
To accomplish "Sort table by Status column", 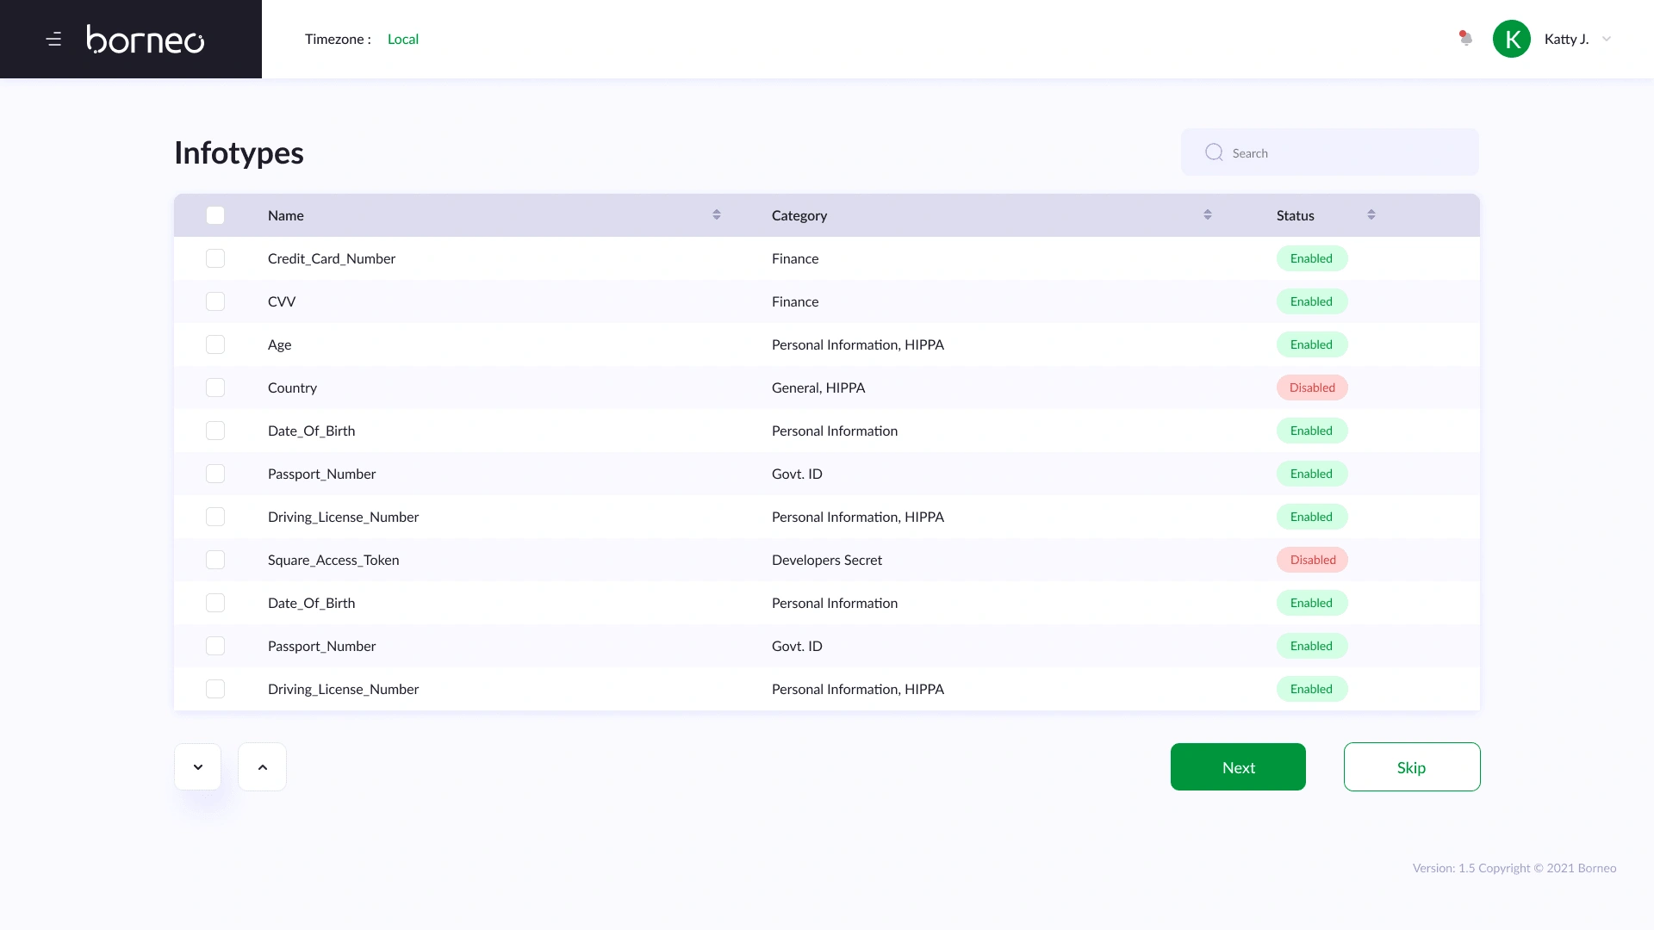I will pos(1371,215).
